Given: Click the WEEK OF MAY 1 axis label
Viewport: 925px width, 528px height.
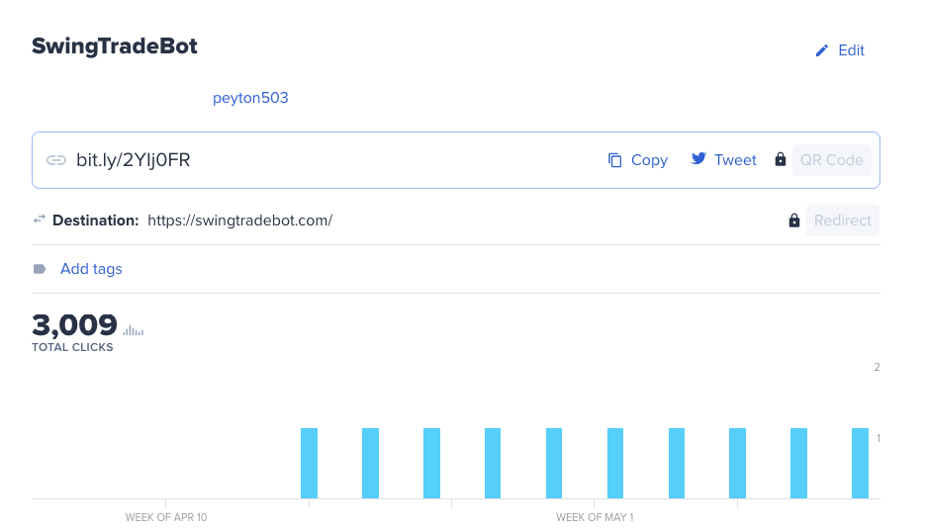Looking at the screenshot, I should [595, 517].
